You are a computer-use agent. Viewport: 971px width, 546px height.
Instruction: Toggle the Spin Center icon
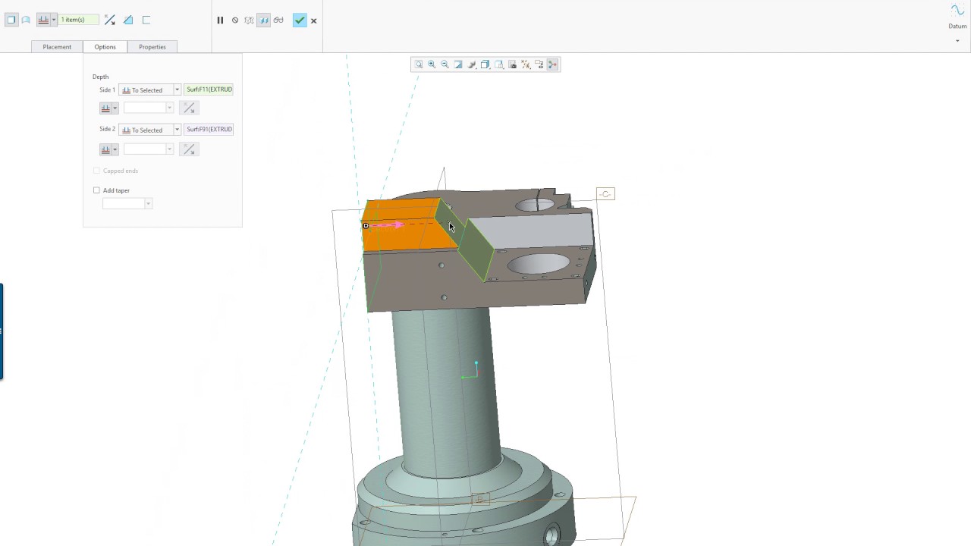(x=553, y=64)
